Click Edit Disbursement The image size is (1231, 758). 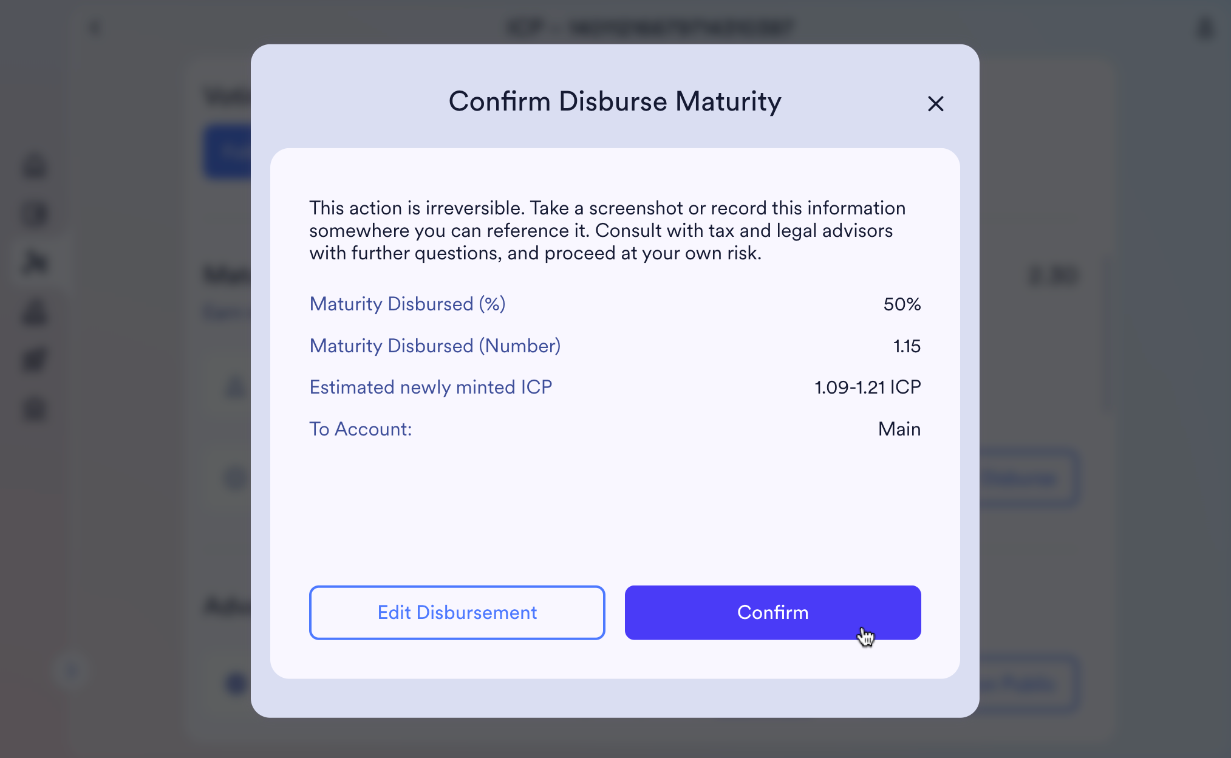pyautogui.click(x=457, y=612)
